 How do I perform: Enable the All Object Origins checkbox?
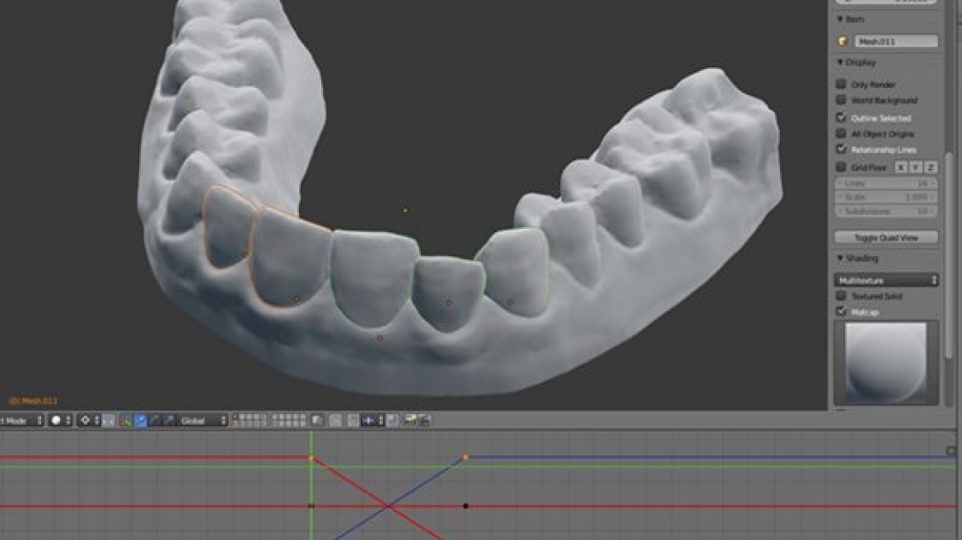point(841,133)
